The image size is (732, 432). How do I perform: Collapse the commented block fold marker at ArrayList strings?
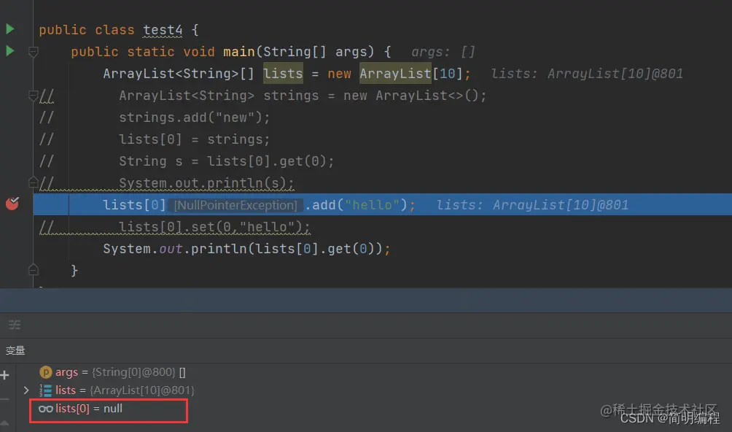33,96
